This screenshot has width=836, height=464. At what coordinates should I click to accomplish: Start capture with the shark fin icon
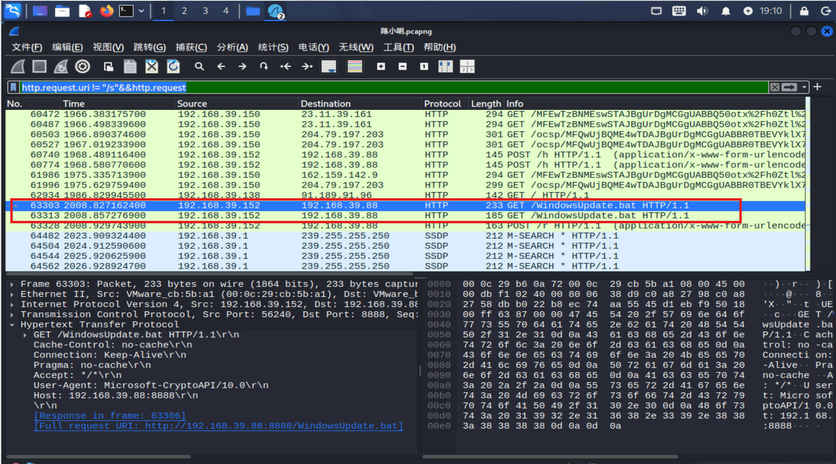pyautogui.click(x=18, y=67)
